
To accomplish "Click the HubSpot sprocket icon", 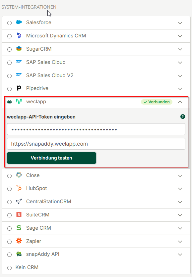I will [19, 188].
